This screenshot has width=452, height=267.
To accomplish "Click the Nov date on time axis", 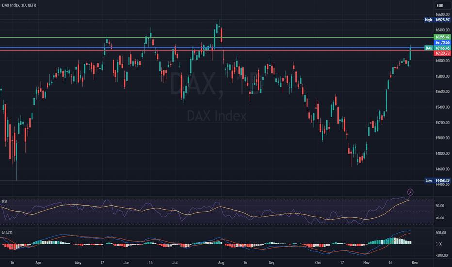I will click(366, 263).
